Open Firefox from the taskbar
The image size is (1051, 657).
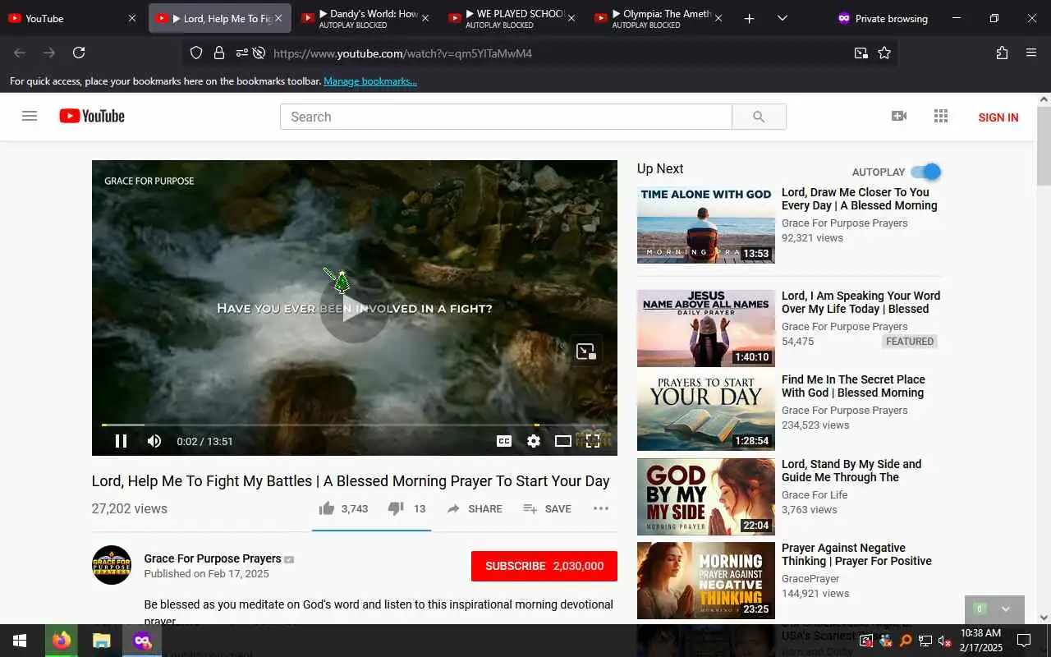point(62,641)
